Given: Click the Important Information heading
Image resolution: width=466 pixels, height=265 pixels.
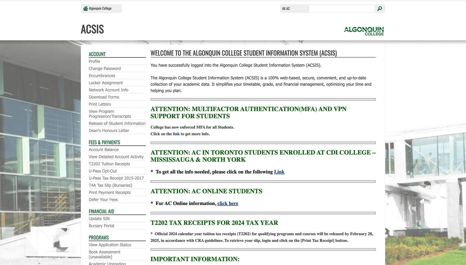Looking at the screenshot, I should pyautogui.click(x=195, y=259).
